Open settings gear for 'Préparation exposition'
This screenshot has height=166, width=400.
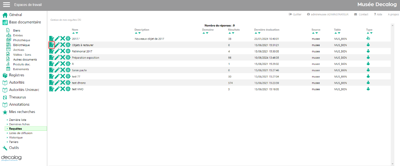coord(68,58)
